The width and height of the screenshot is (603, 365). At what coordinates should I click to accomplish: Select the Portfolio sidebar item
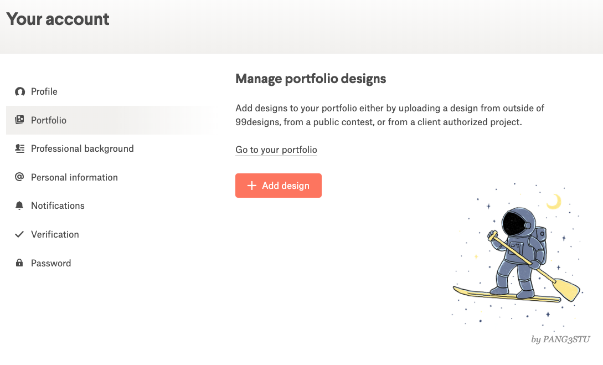(x=49, y=120)
